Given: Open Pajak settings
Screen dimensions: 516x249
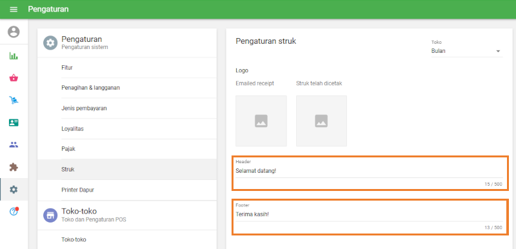Looking at the screenshot, I should coord(127,149).
